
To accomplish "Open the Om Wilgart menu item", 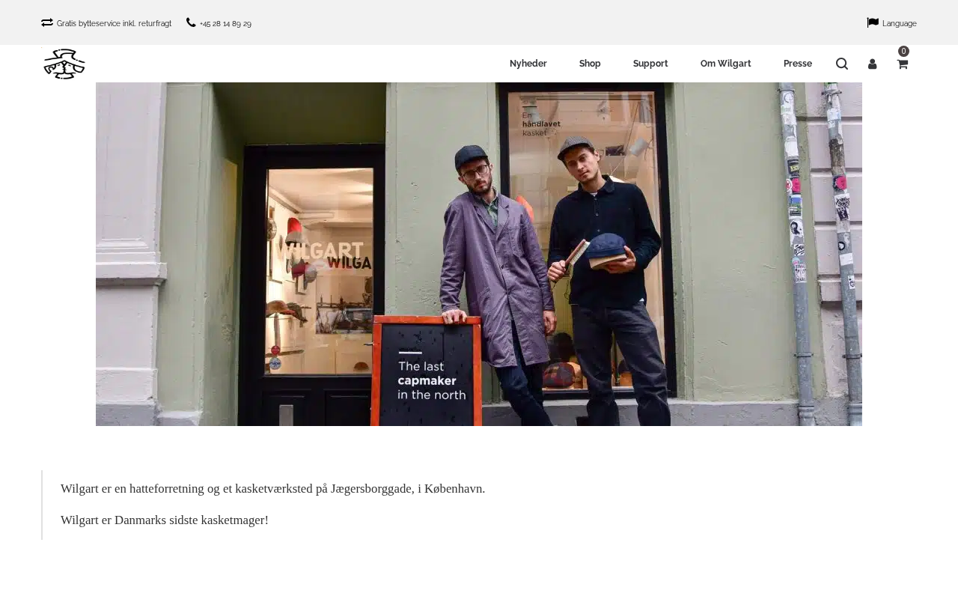I will click(x=726, y=64).
